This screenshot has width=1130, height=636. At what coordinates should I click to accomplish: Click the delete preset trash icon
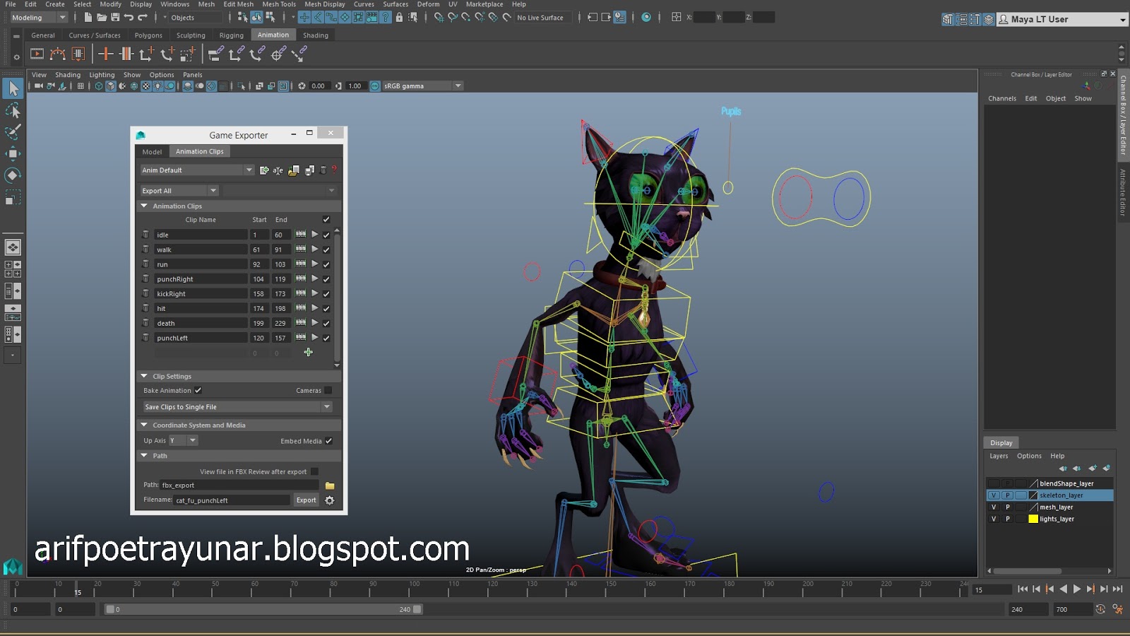click(323, 170)
